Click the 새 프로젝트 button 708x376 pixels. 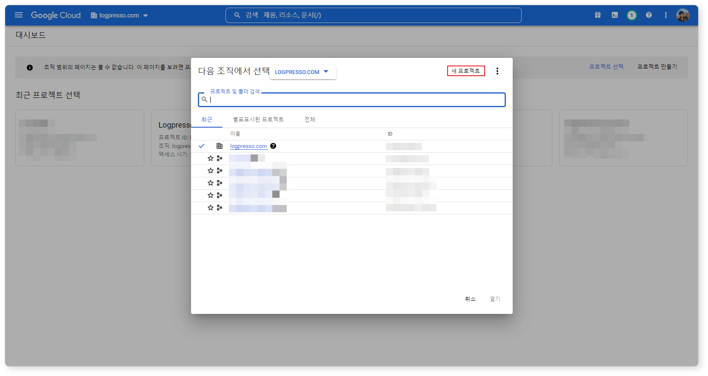(x=466, y=71)
